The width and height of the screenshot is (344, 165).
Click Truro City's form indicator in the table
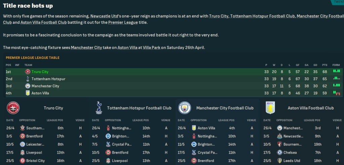(x=336, y=72)
